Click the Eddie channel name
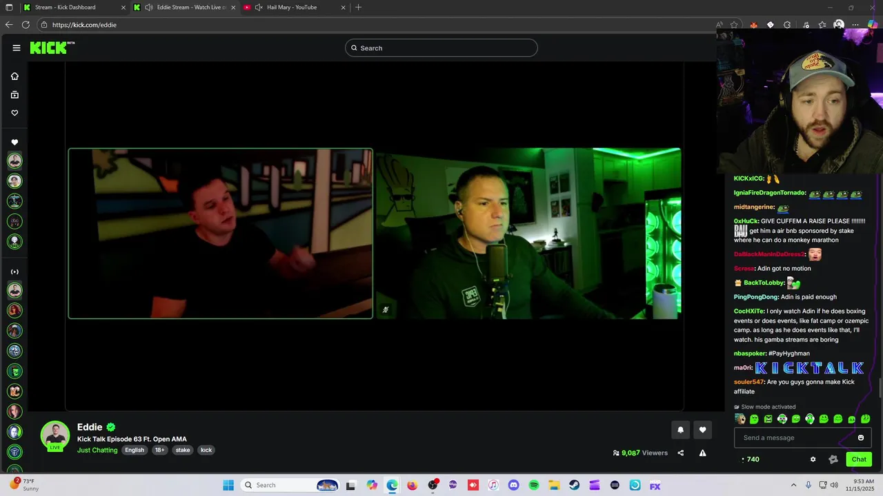 pos(90,427)
